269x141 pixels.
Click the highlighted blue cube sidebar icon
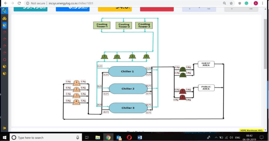click(x=4, y=25)
